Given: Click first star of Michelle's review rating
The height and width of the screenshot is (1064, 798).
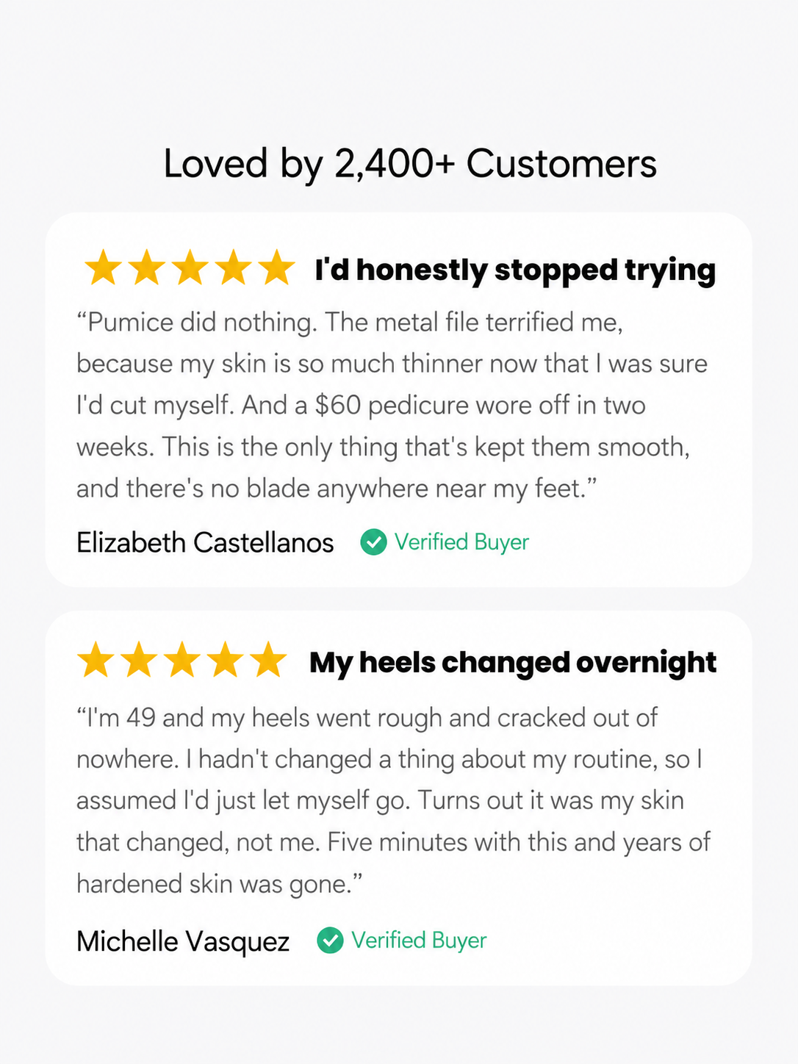Looking at the screenshot, I should point(96,660).
